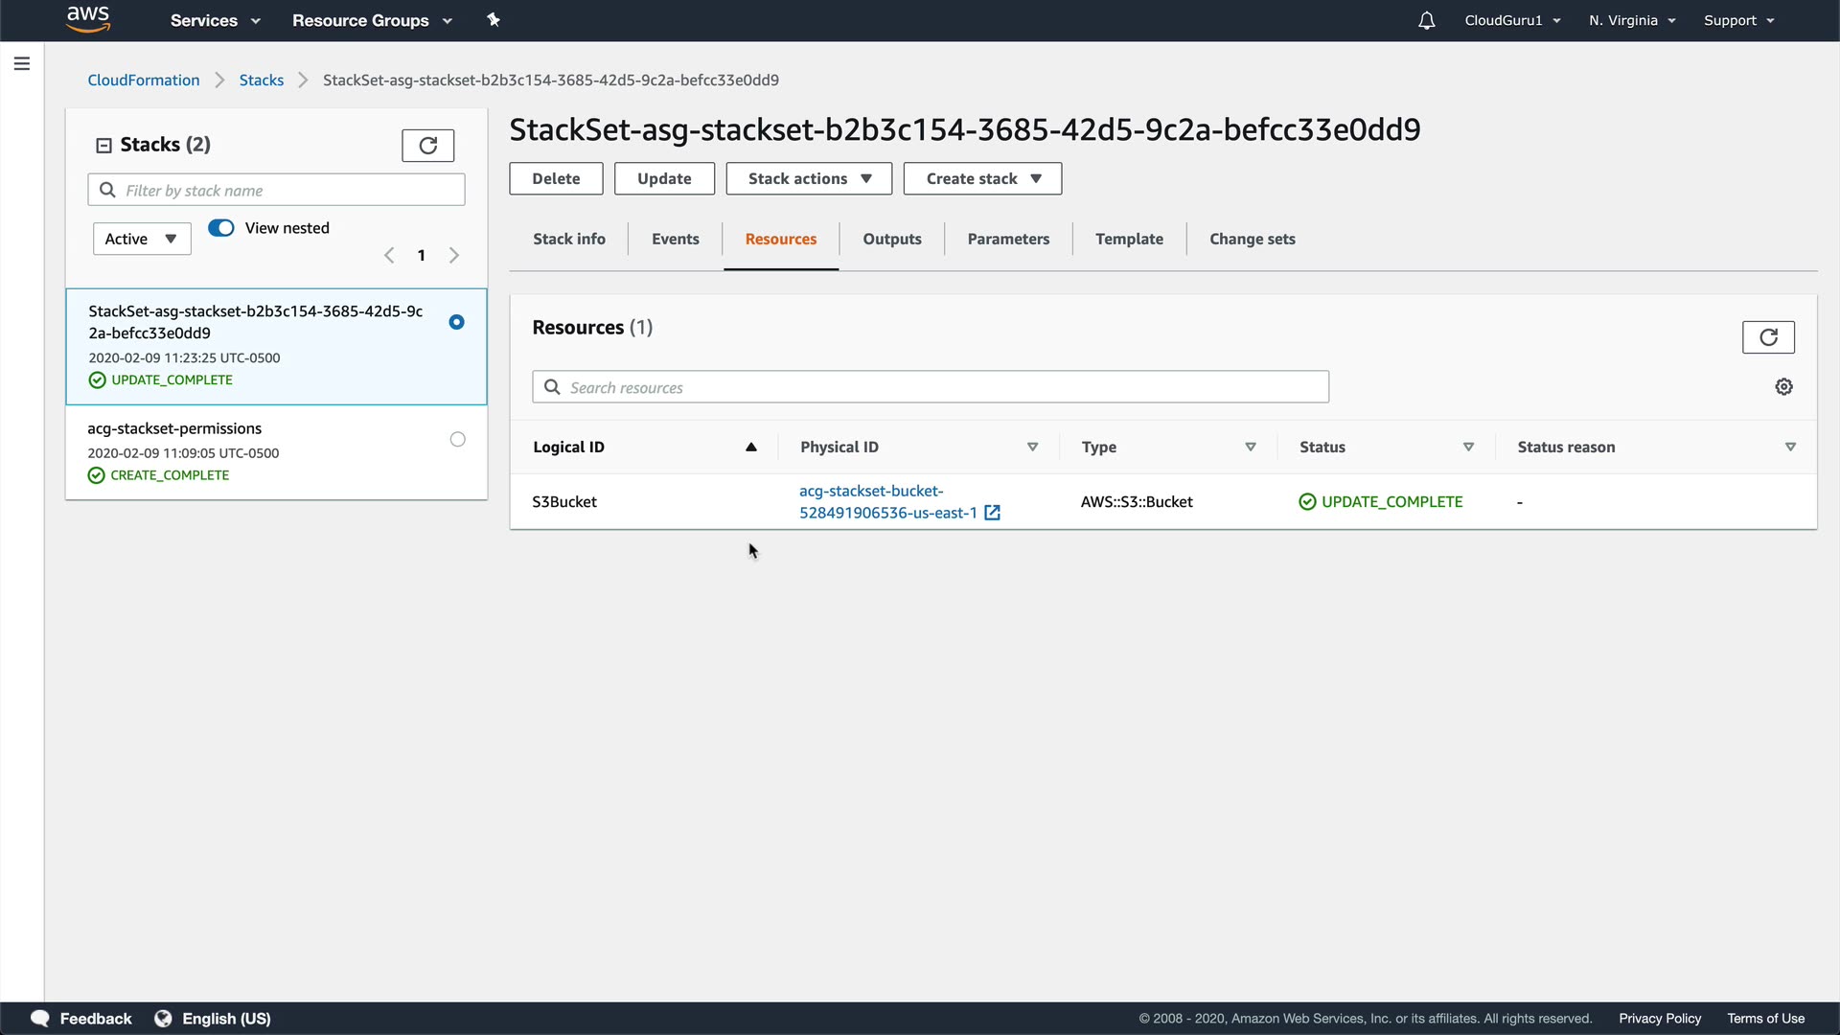Image resolution: width=1840 pixels, height=1035 pixels.
Task: Click the notifications bell icon
Action: (1426, 20)
